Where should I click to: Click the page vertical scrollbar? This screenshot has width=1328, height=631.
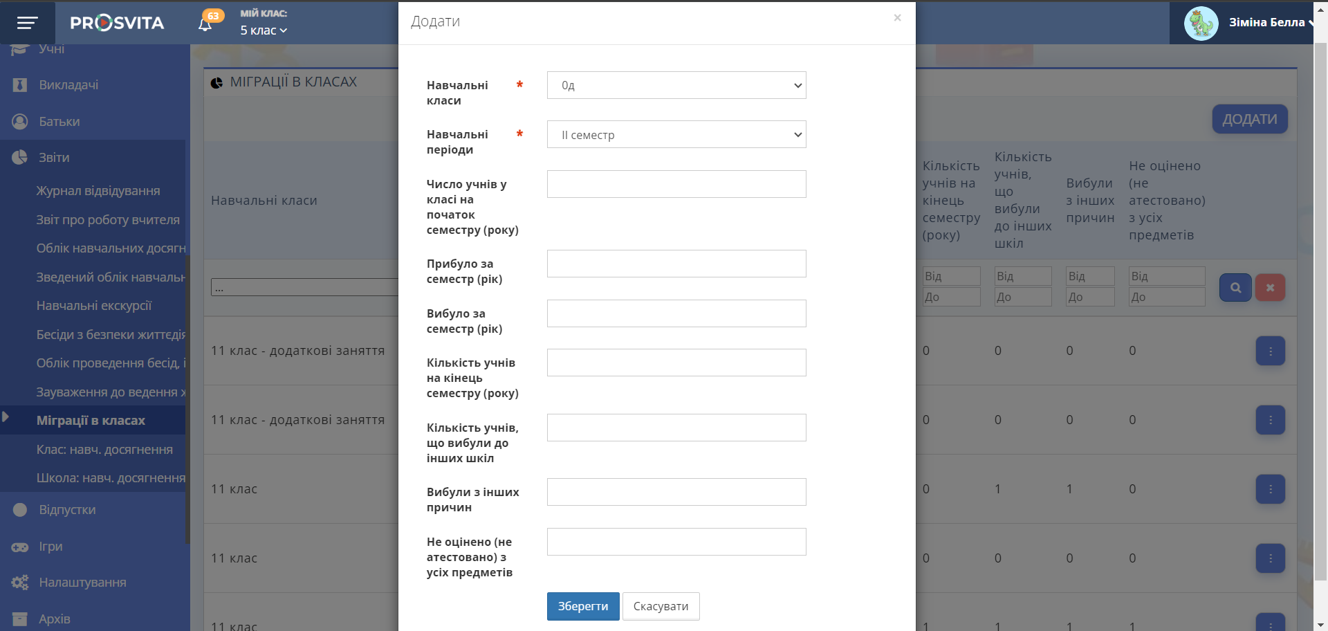pos(1320,311)
